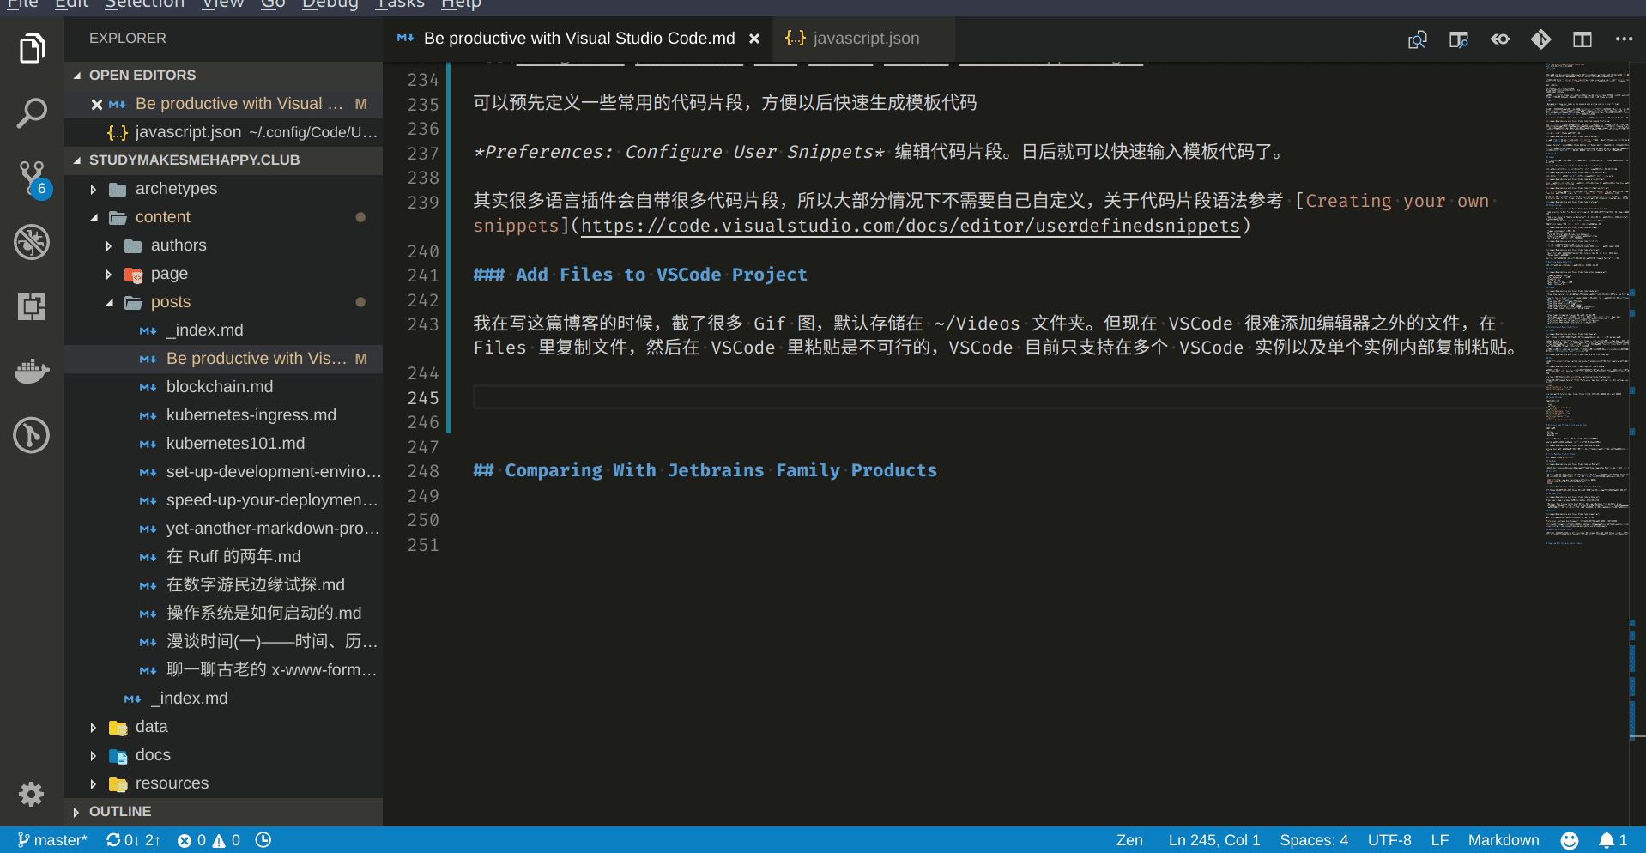Image resolution: width=1646 pixels, height=853 pixels.
Task: Open 操作系统是如何启动的.md file
Action: [x=223, y=614]
